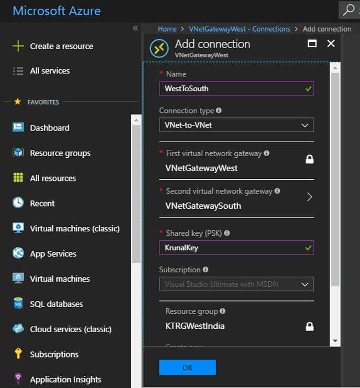Open the Dashboard icon
The height and width of the screenshot is (388, 360).
18,127
